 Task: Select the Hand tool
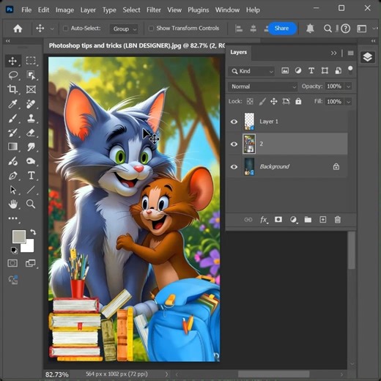coord(12,204)
